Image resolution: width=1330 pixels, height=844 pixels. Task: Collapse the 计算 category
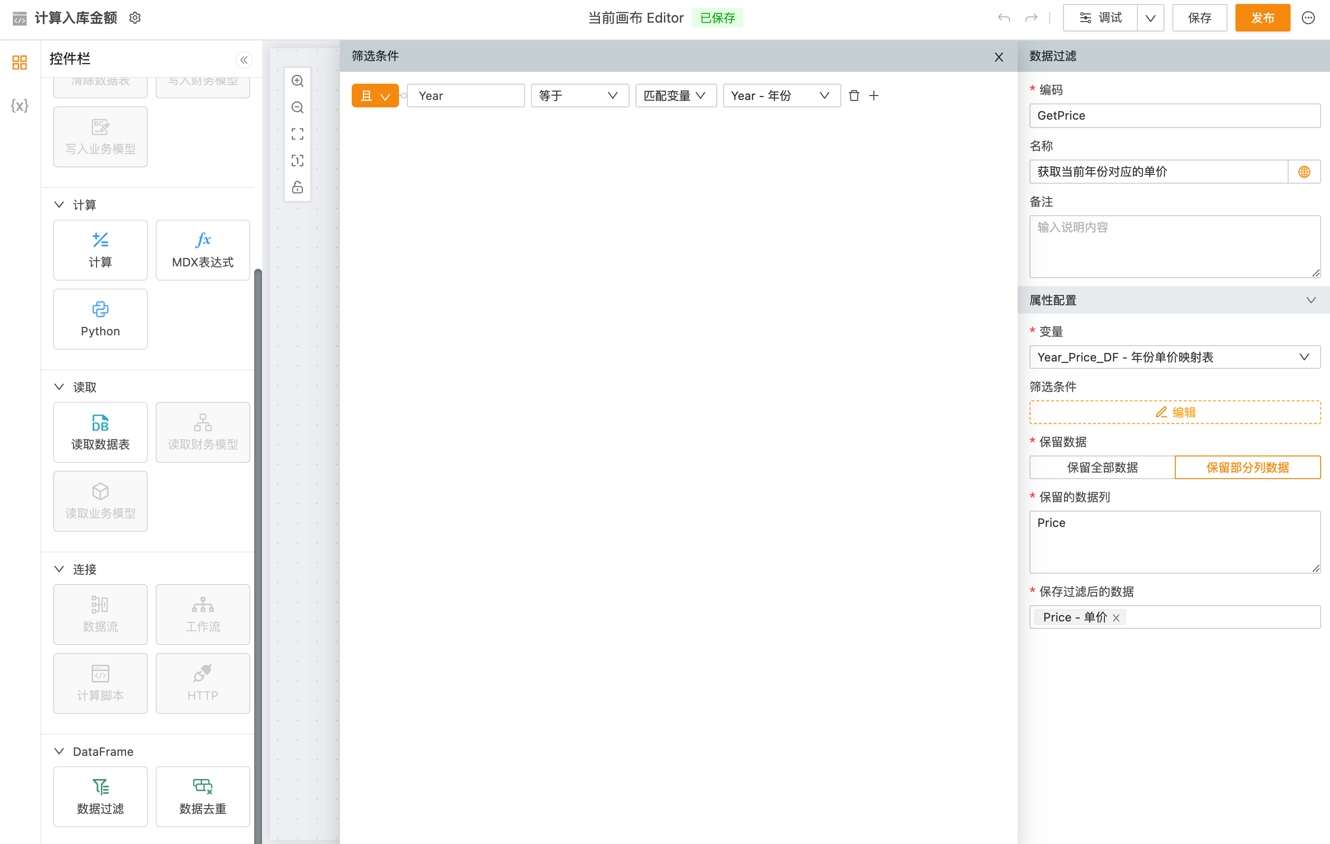(59, 205)
